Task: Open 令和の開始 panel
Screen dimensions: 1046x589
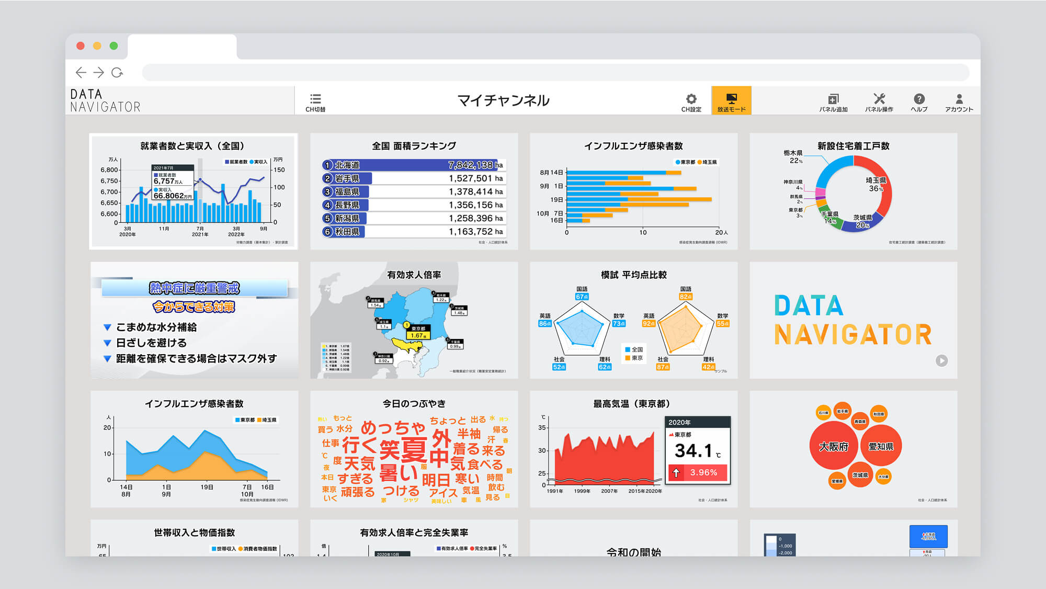Action: point(633,538)
